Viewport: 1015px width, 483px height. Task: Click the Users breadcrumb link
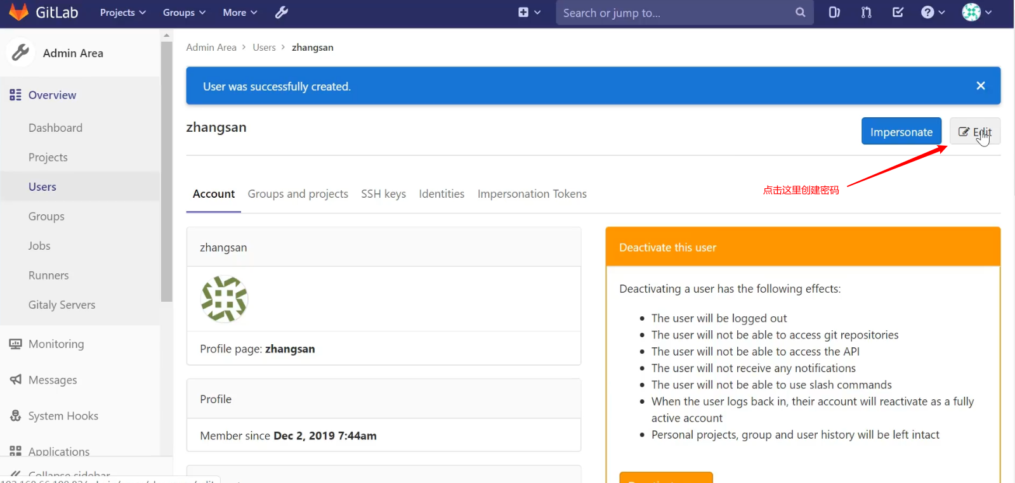pyautogui.click(x=264, y=48)
